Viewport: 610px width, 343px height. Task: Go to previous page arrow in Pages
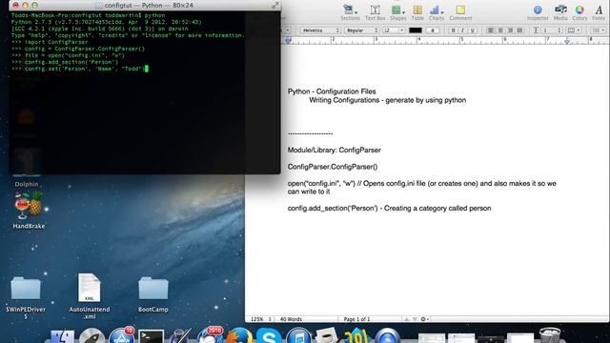tap(407, 319)
